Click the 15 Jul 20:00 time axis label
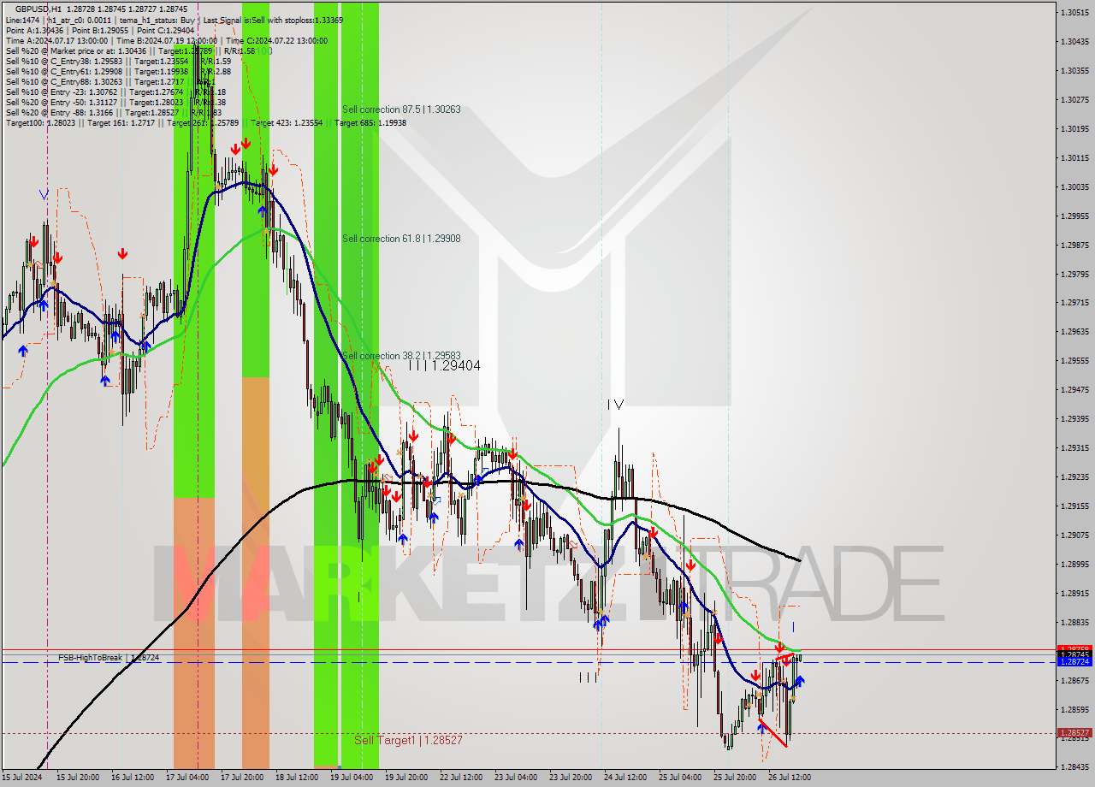The height and width of the screenshot is (787, 1095). (77, 778)
